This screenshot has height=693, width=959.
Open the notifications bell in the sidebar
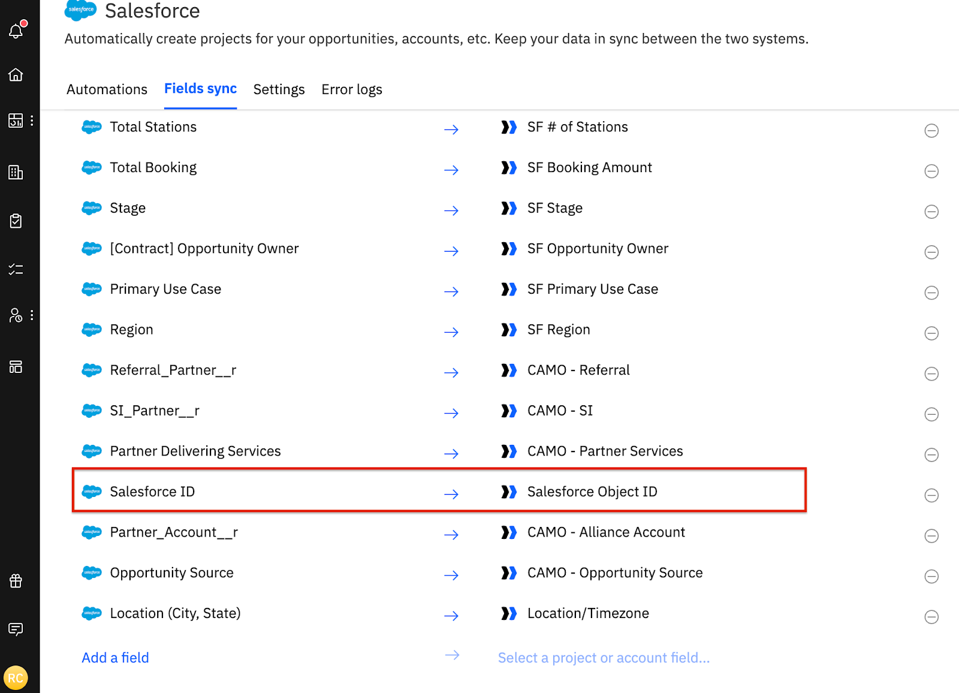point(16,30)
